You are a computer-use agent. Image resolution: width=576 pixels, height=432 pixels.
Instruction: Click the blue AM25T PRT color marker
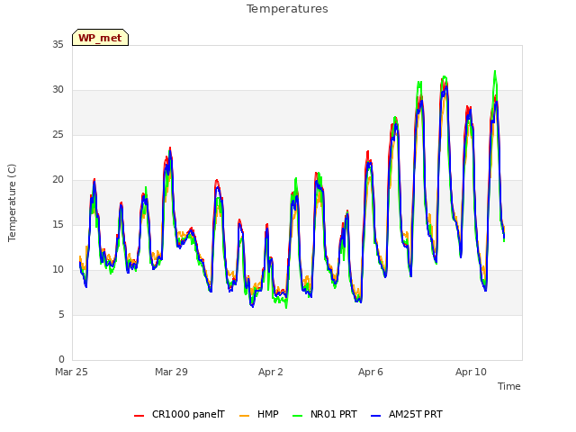pos(375,416)
